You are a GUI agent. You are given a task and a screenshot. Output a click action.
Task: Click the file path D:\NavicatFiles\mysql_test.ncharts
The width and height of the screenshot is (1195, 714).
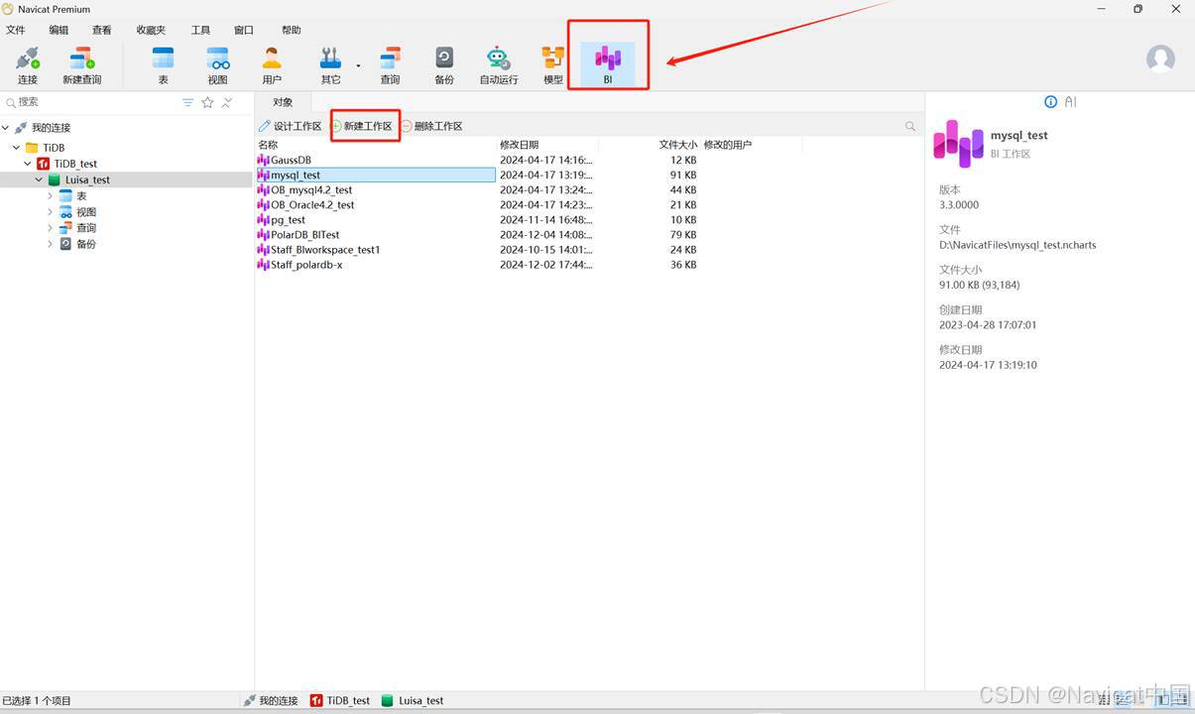1017,245
